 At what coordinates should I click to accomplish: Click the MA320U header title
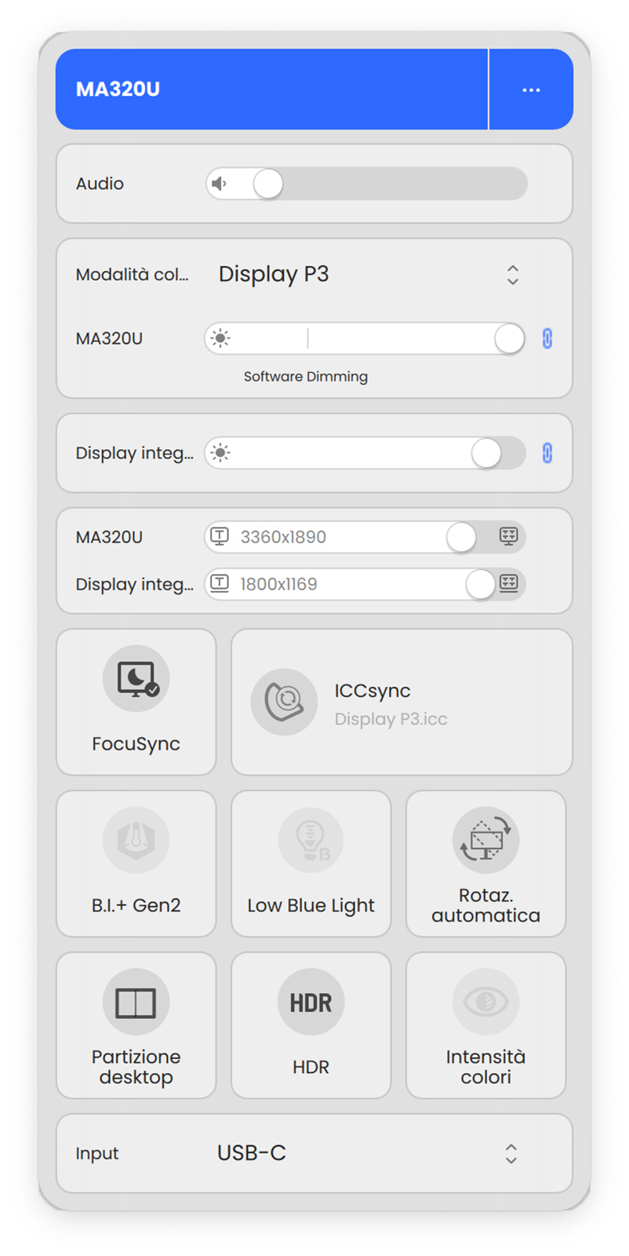click(118, 89)
